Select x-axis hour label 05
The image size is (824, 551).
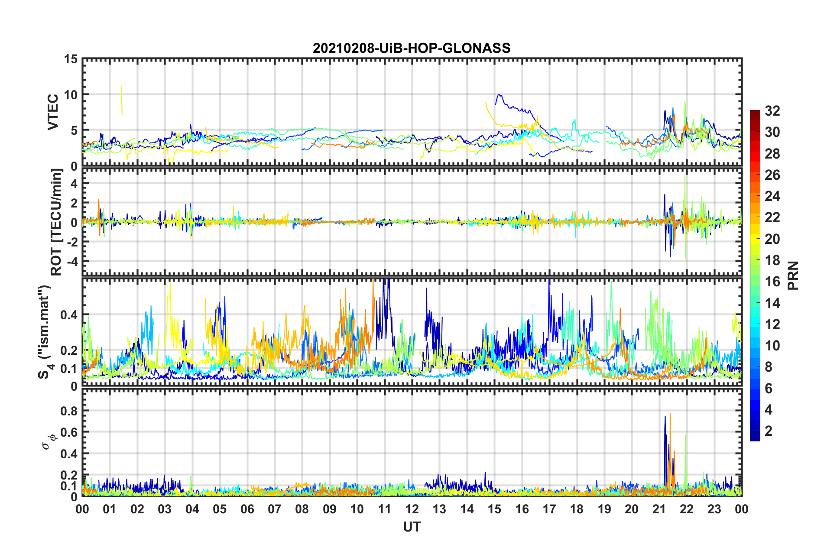click(220, 509)
